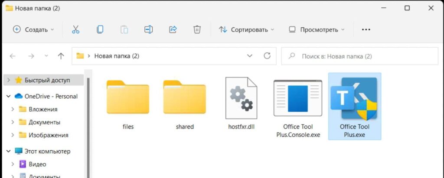Open the Просмотреть dropdown menu
The image size is (444, 178).
pos(316,29)
